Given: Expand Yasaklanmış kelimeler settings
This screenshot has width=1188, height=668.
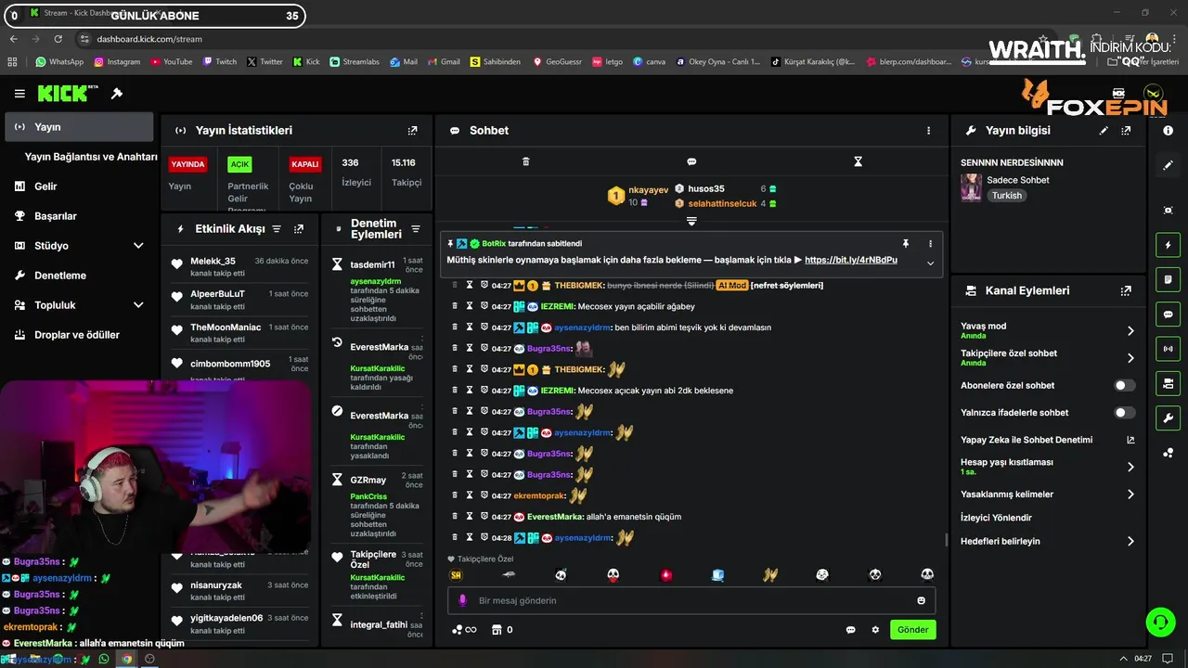Looking at the screenshot, I should coord(1130,495).
